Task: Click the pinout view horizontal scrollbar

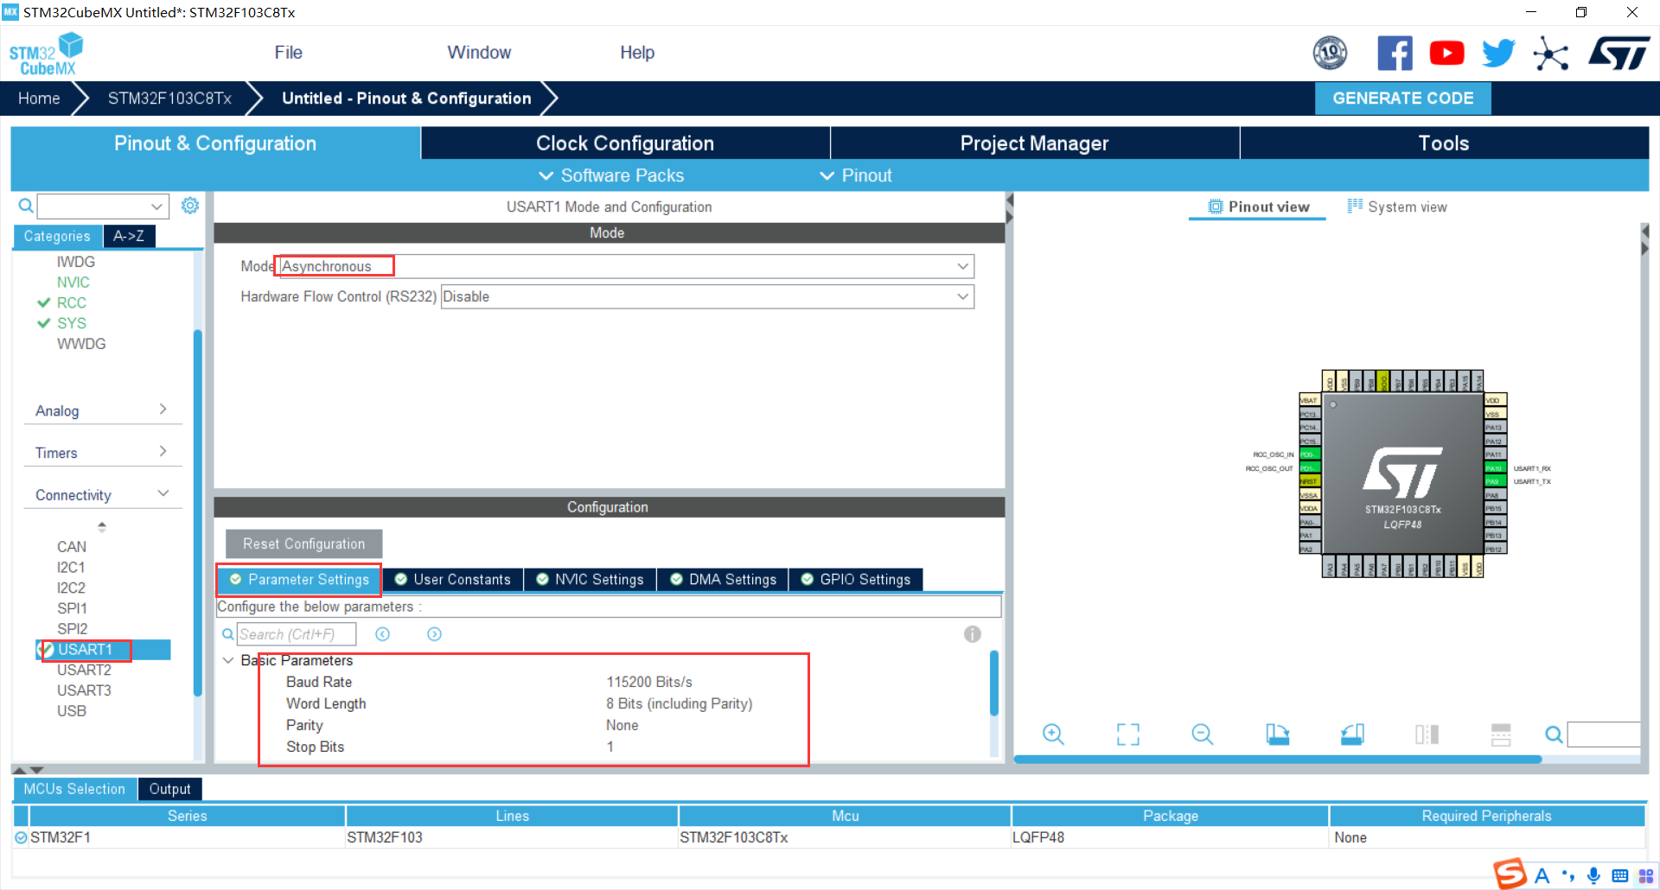Action: pyautogui.click(x=1277, y=760)
